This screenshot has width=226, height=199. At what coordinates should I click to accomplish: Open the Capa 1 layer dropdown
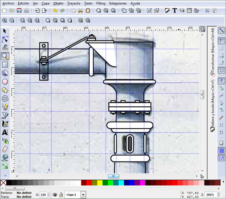(x=83, y=195)
